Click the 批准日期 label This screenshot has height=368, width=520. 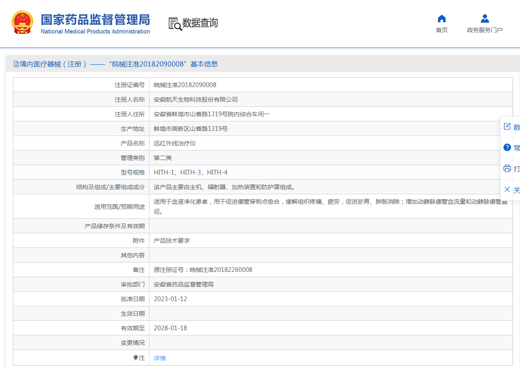pyautogui.click(x=133, y=299)
